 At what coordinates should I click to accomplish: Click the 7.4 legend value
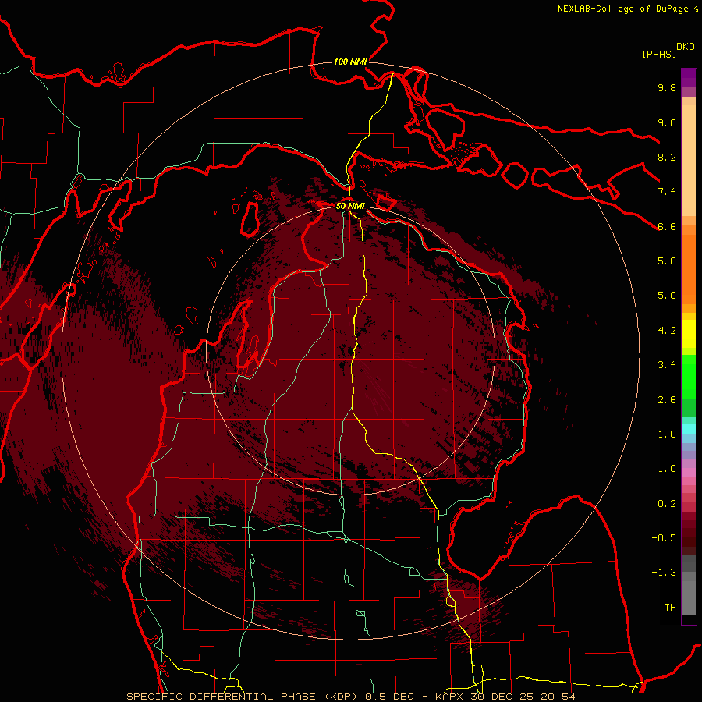point(667,192)
